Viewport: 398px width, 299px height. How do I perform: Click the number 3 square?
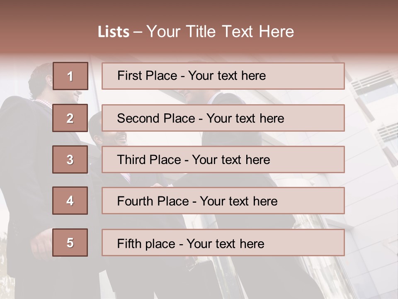tap(70, 159)
